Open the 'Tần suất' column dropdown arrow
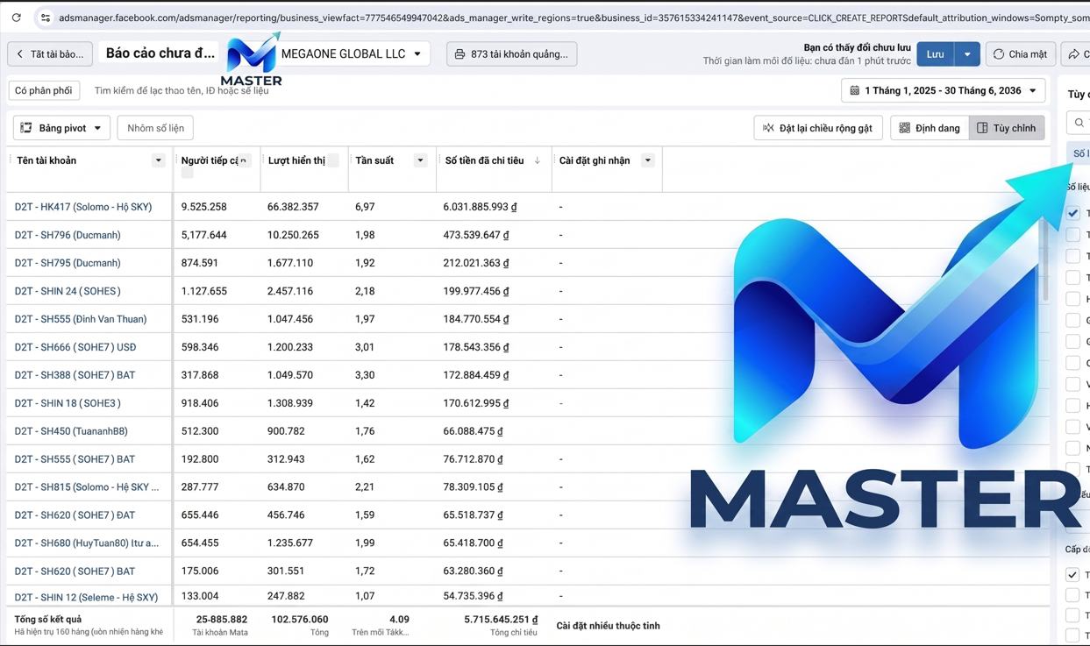The image size is (1090, 646). click(x=420, y=160)
